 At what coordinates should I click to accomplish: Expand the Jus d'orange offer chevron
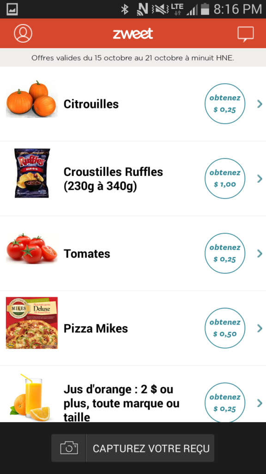coord(260,403)
